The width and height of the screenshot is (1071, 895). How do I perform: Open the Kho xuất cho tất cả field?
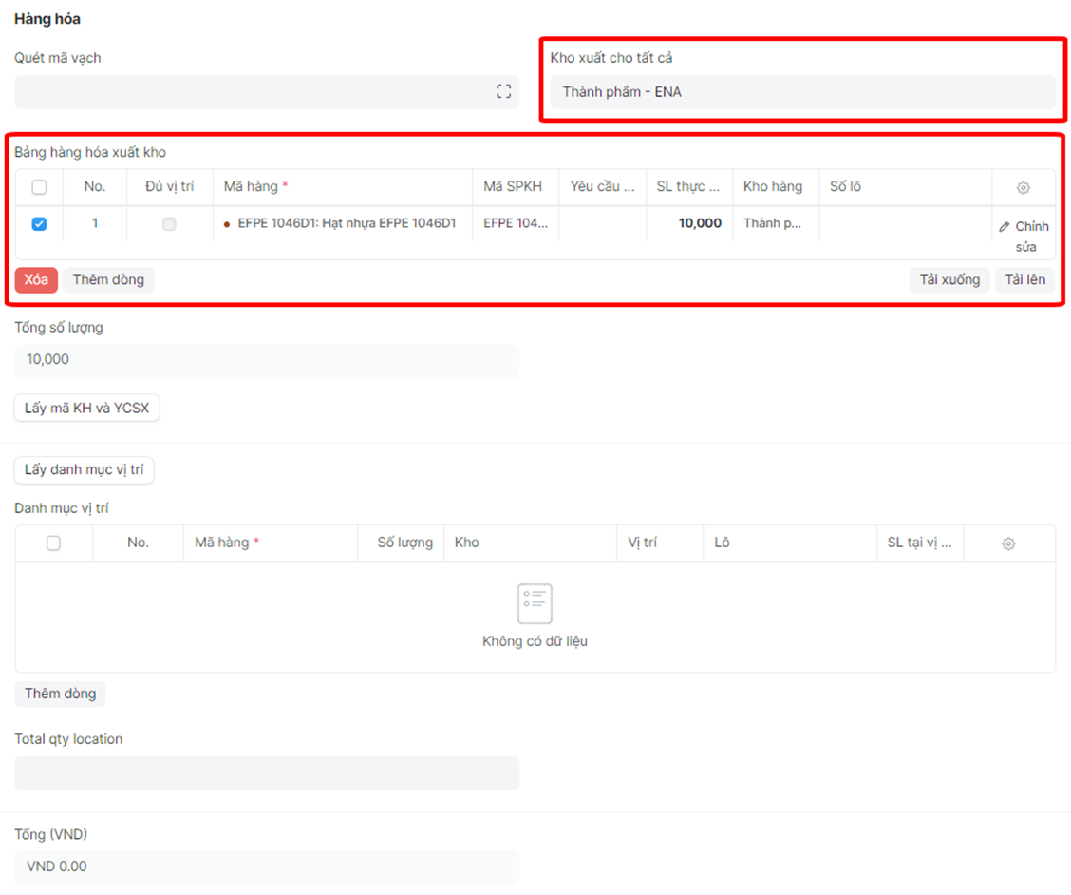click(x=802, y=92)
